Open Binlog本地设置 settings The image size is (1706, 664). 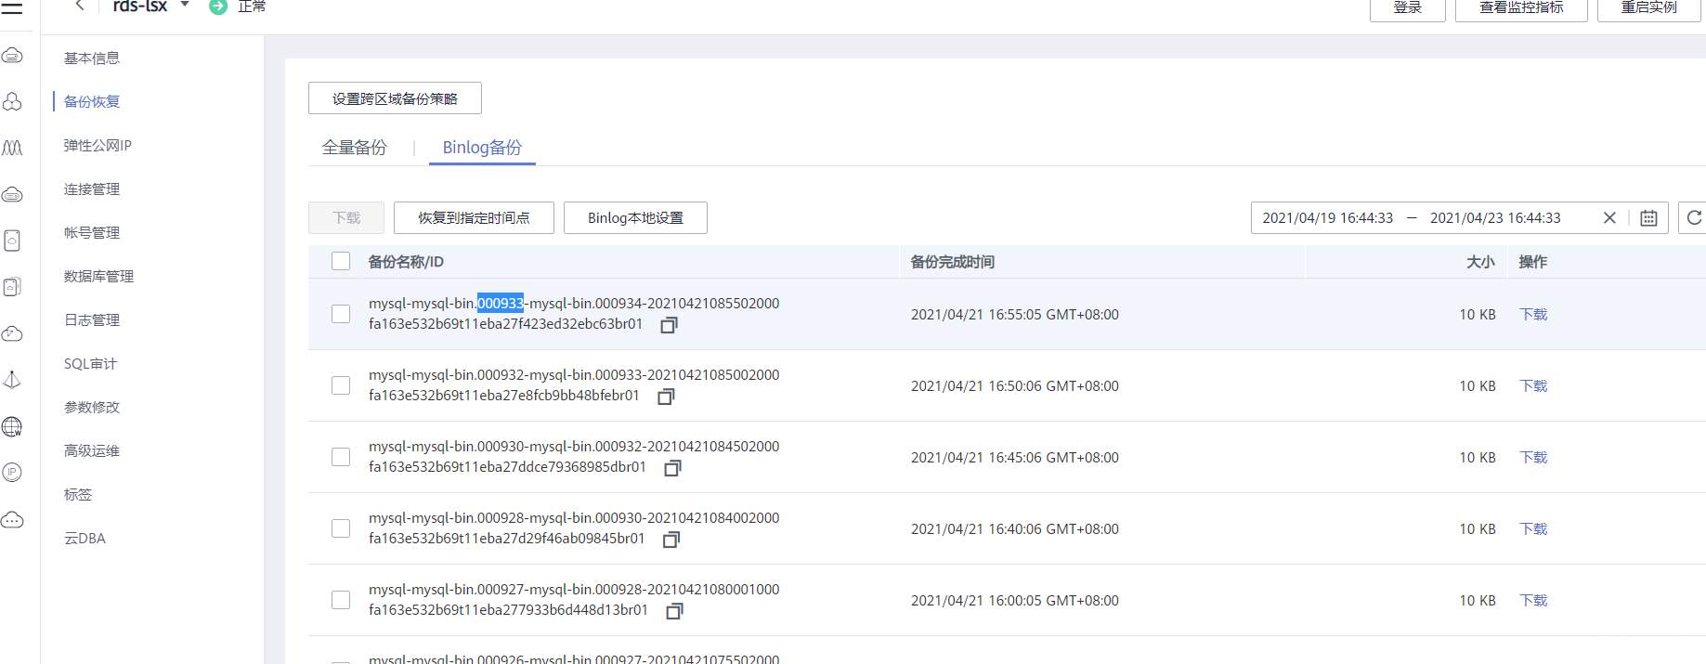[635, 218]
